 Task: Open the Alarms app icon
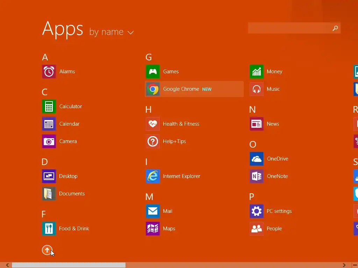click(x=49, y=72)
